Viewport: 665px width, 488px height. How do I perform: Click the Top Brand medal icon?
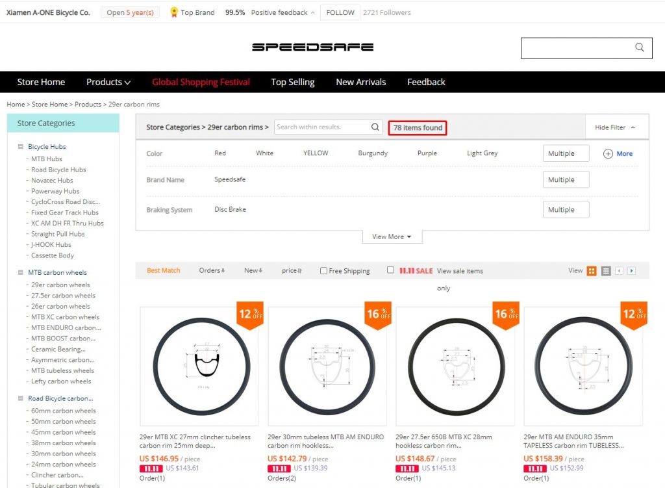point(174,12)
